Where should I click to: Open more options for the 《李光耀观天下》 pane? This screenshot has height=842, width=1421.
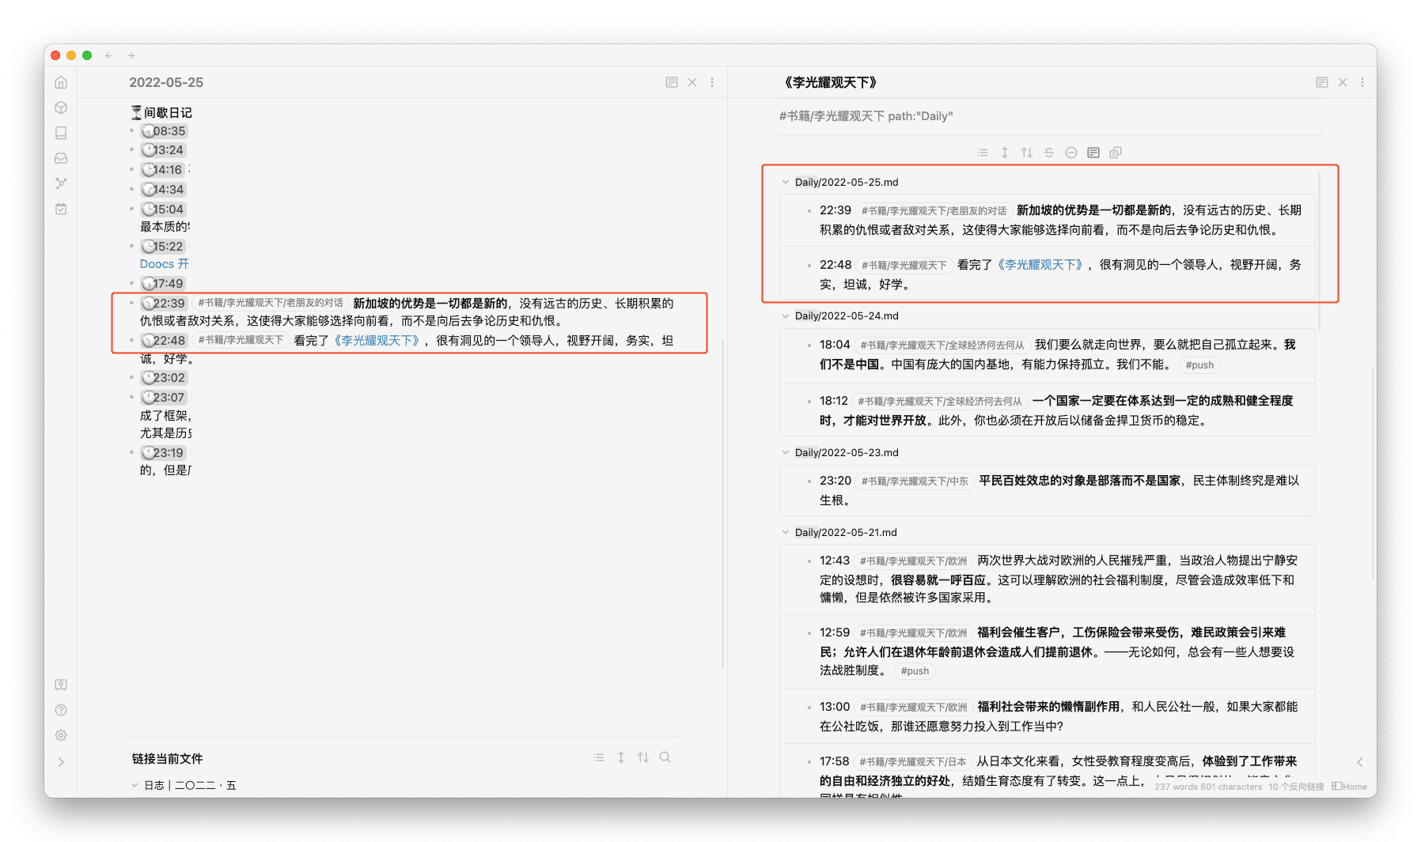coord(1362,82)
